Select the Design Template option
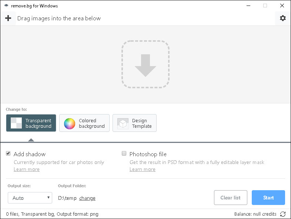The width and height of the screenshot is (291, 219). coord(134,123)
